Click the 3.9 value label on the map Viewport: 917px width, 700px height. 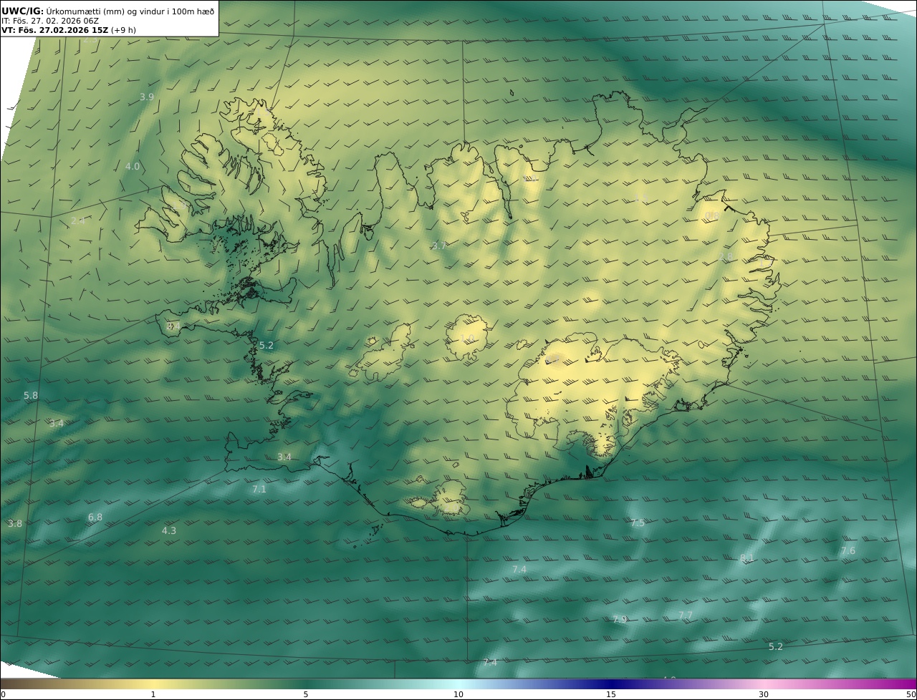147,97
